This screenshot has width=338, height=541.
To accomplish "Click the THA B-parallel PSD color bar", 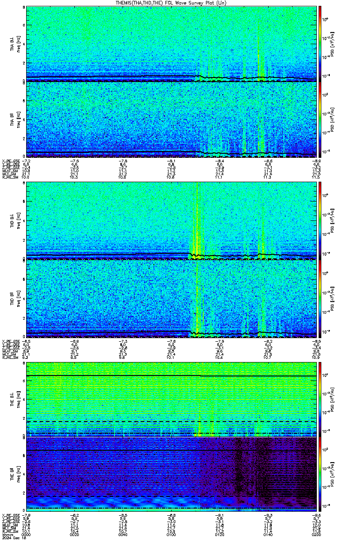I will pos(320,120).
